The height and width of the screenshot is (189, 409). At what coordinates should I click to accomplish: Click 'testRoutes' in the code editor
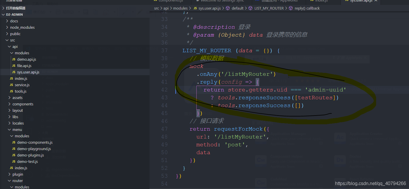tap(315, 98)
